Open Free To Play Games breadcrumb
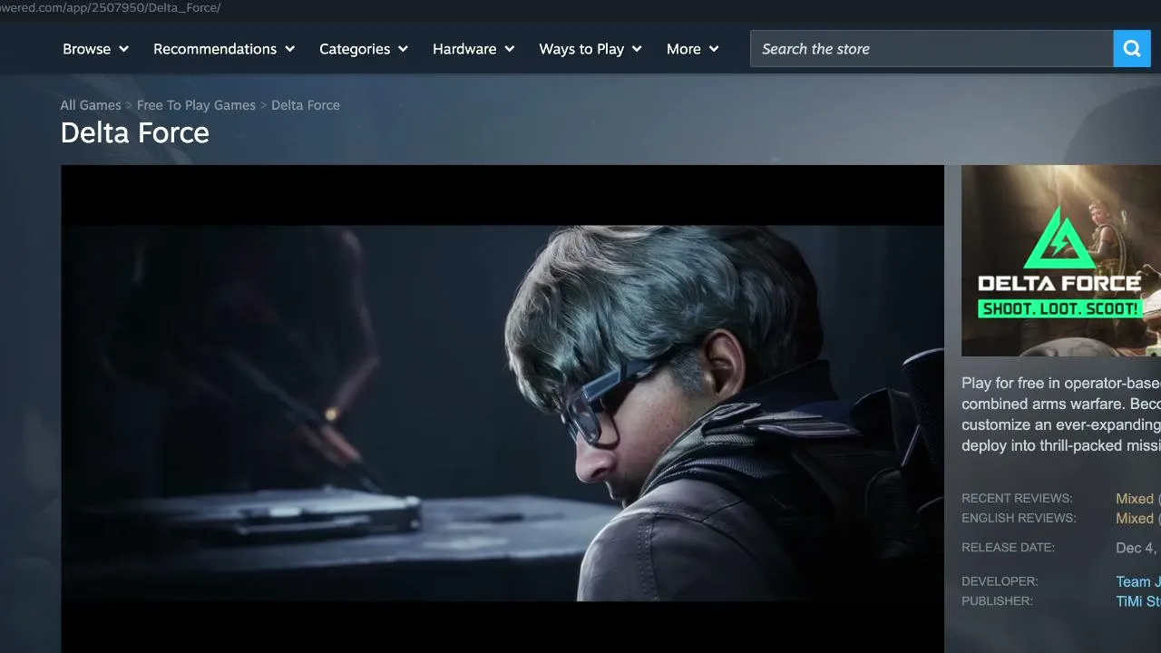Image resolution: width=1161 pixels, height=653 pixels. point(196,105)
